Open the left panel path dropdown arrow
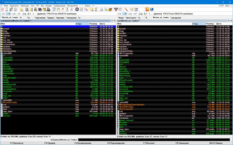The image size is (233, 145). [1, 21]
